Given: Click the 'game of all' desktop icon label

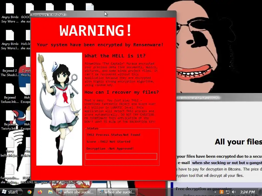Looking at the screenshot, I should [x=49, y=182].
